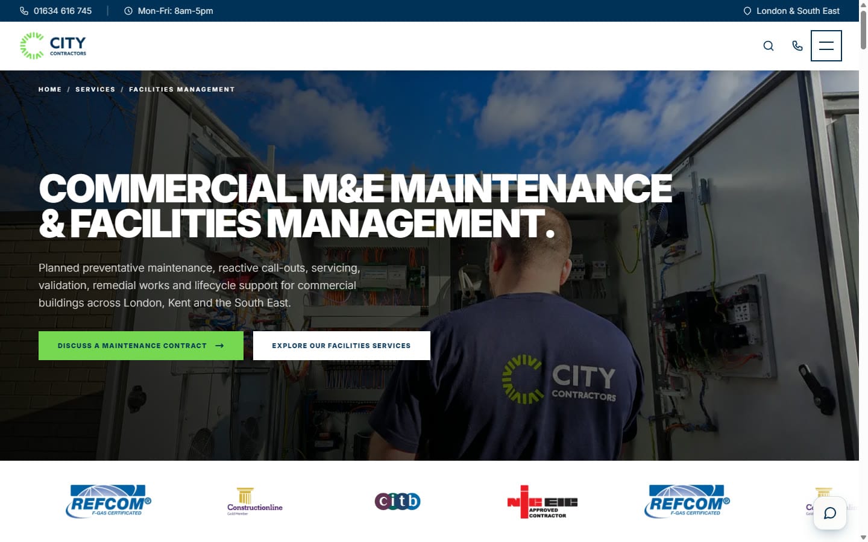Click FACILITIES MANAGEMENT breadcrumb
Viewport: 868px width, 542px height.
click(182, 89)
